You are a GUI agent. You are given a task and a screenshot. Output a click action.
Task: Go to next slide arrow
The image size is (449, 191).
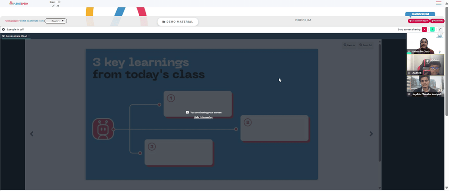[371, 134]
